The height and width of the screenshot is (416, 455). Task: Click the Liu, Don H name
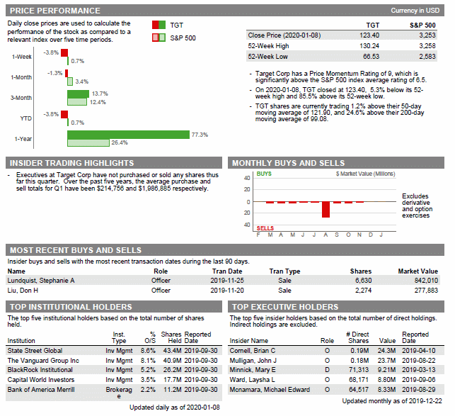(23, 291)
